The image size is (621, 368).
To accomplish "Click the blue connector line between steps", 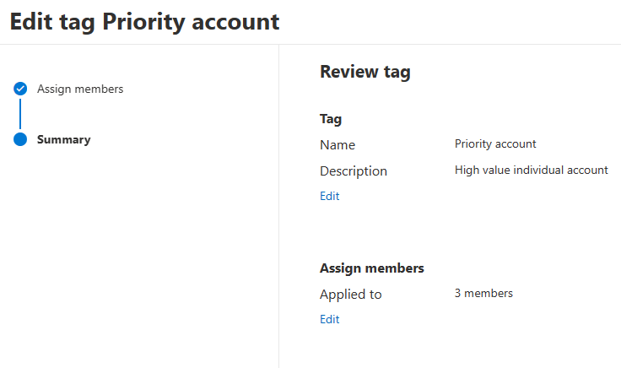I will pos(20,114).
